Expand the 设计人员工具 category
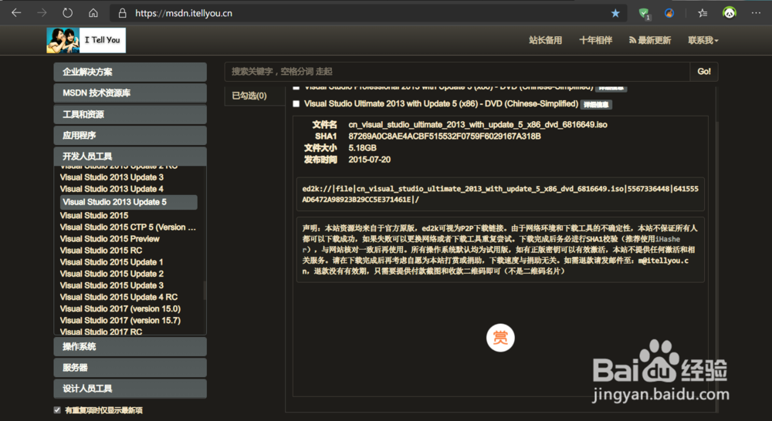The image size is (772, 421). (x=130, y=389)
